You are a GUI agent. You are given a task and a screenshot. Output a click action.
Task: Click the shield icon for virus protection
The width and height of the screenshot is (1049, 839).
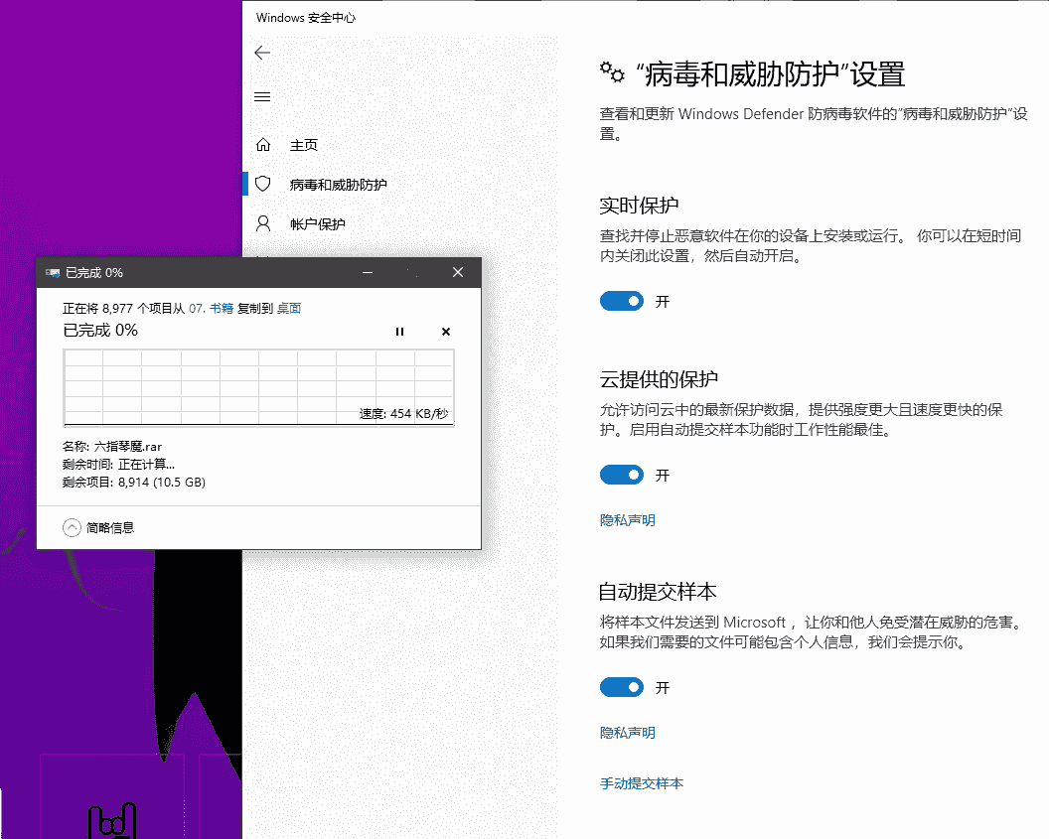coord(263,184)
